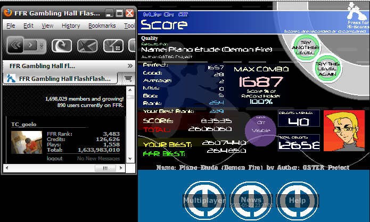Select the FFR Gambling Hall FlashFlash tab
Image resolution: width=370 pixels, height=222 pixels.
click(x=60, y=79)
